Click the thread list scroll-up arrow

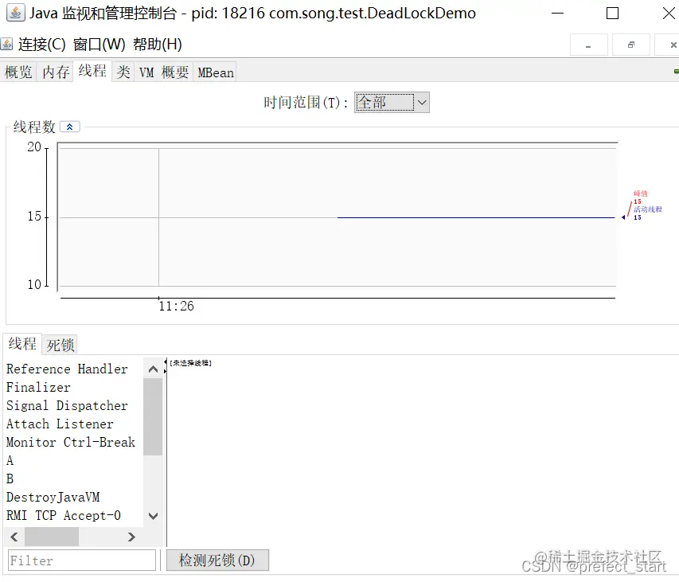click(153, 369)
